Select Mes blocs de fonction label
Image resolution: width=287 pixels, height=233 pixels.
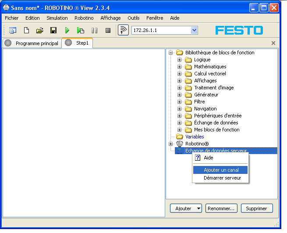tap(217, 130)
